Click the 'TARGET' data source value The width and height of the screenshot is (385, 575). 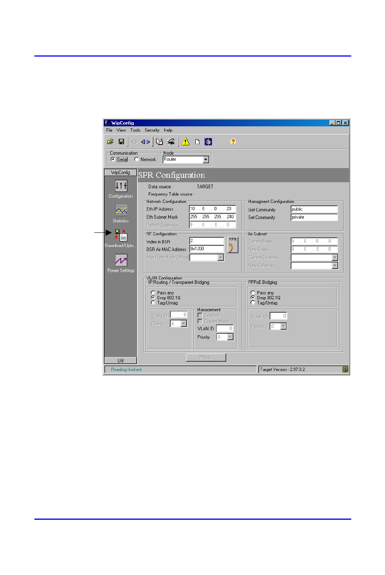(205, 187)
